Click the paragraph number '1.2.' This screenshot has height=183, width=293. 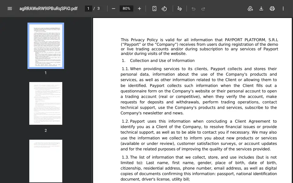[125, 121]
